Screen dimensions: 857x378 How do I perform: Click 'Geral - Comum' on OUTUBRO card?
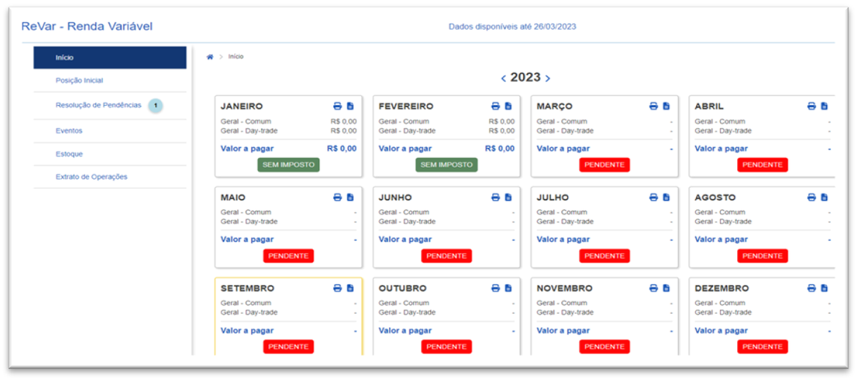click(404, 303)
